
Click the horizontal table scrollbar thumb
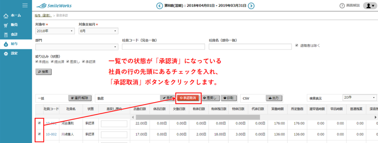198,117
